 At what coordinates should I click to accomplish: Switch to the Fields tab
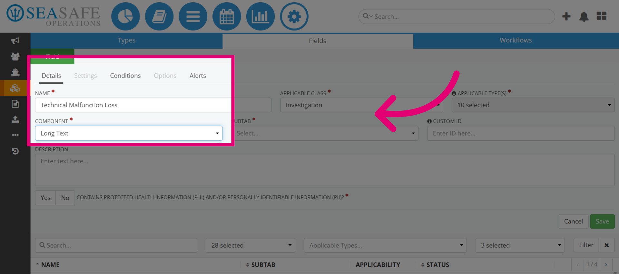pyautogui.click(x=318, y=41)
